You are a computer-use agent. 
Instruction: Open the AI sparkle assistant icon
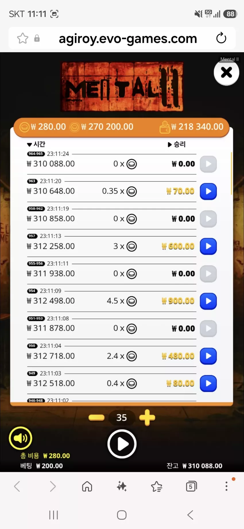pyautogui.click(x=122, y=486)
